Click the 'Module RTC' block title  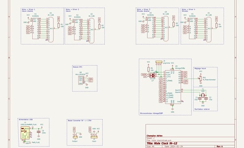pos(78,67)
